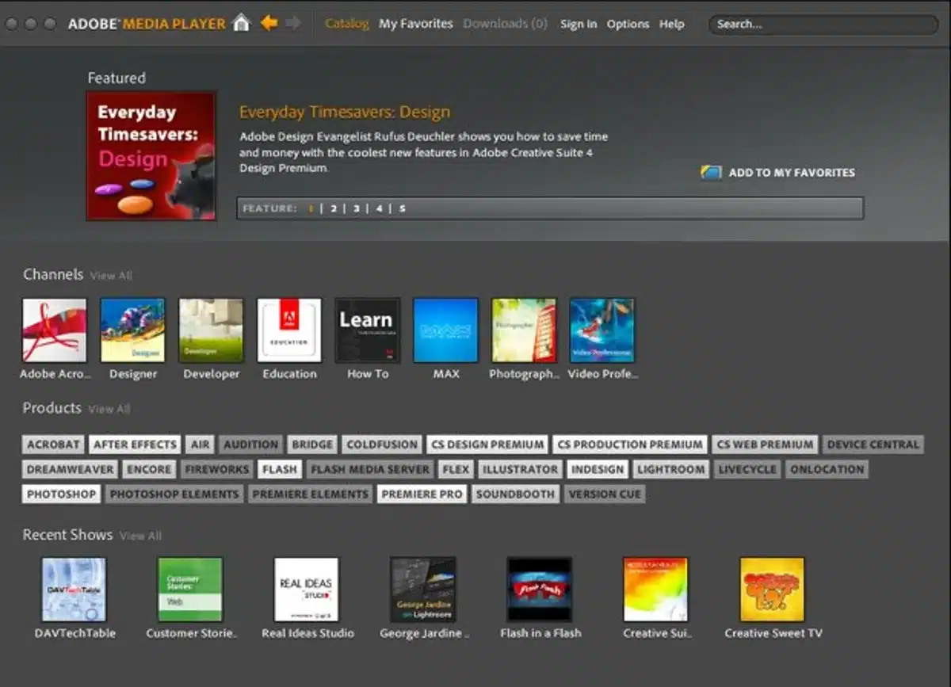Select feature number 1

311,208
